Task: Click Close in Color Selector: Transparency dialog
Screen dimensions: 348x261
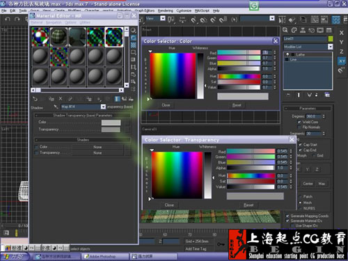Action: click(x=169, y=205)
